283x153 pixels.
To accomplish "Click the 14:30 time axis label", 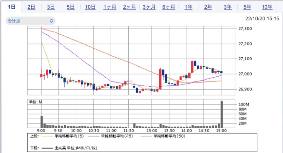I will coord(204,131).
